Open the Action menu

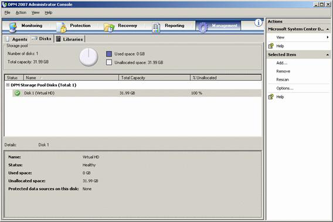(x=21, y=13)
